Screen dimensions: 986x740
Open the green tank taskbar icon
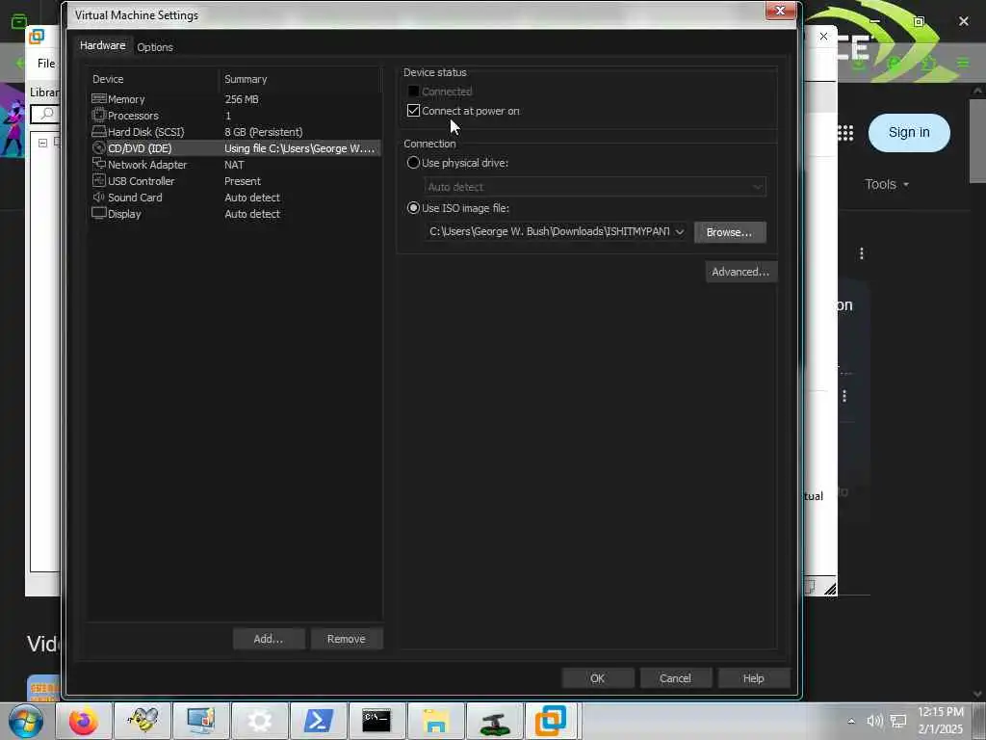(x=494, y=721)
